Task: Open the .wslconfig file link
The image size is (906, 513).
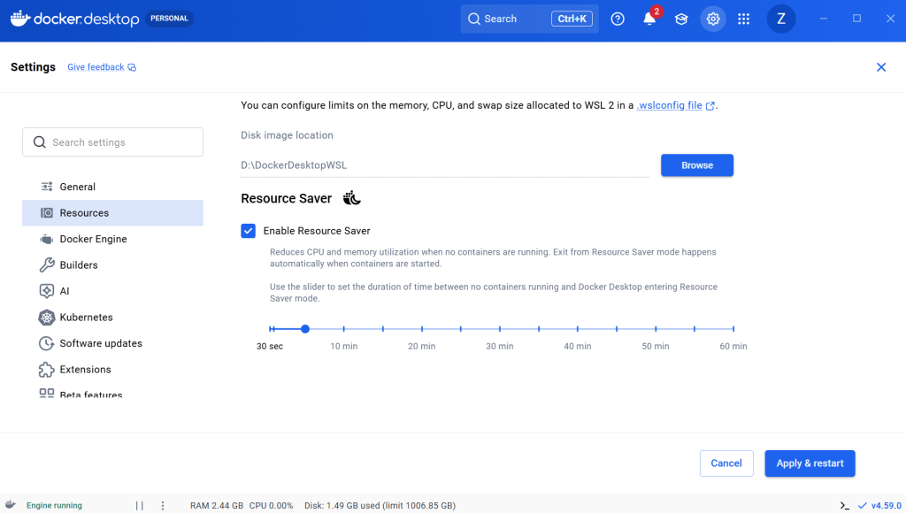Action: 670,105
